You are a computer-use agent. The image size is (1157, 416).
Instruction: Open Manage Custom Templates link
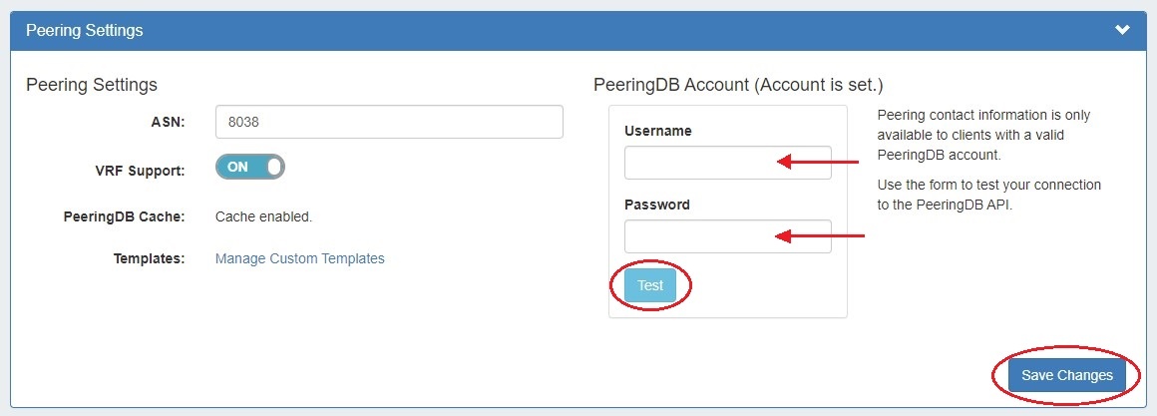[300, 258]
